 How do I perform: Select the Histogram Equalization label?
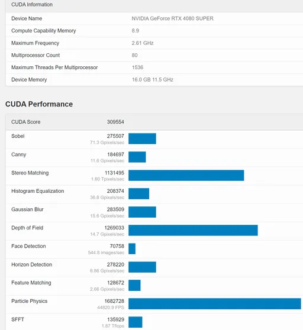click(x=38, y=191)
